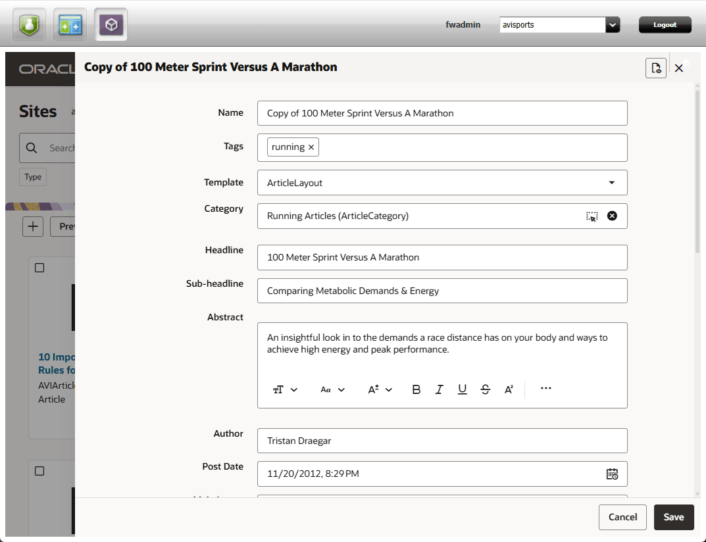This screenshot has height=542, width=706.
Task: Check the checkbox on the 10 Important Rules article
Action: coord(39,268)
